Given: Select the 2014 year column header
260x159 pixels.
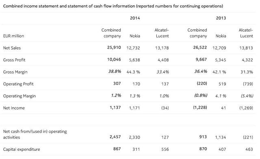Looking at the screenshot, I should [x=135, y=18].
